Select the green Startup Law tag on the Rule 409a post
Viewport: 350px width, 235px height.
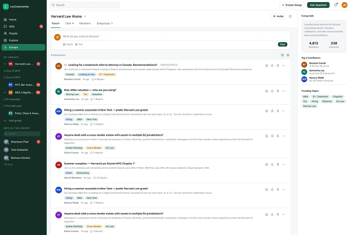click(x=72, y=94)
